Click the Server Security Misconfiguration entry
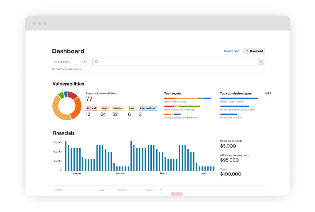 237,110
